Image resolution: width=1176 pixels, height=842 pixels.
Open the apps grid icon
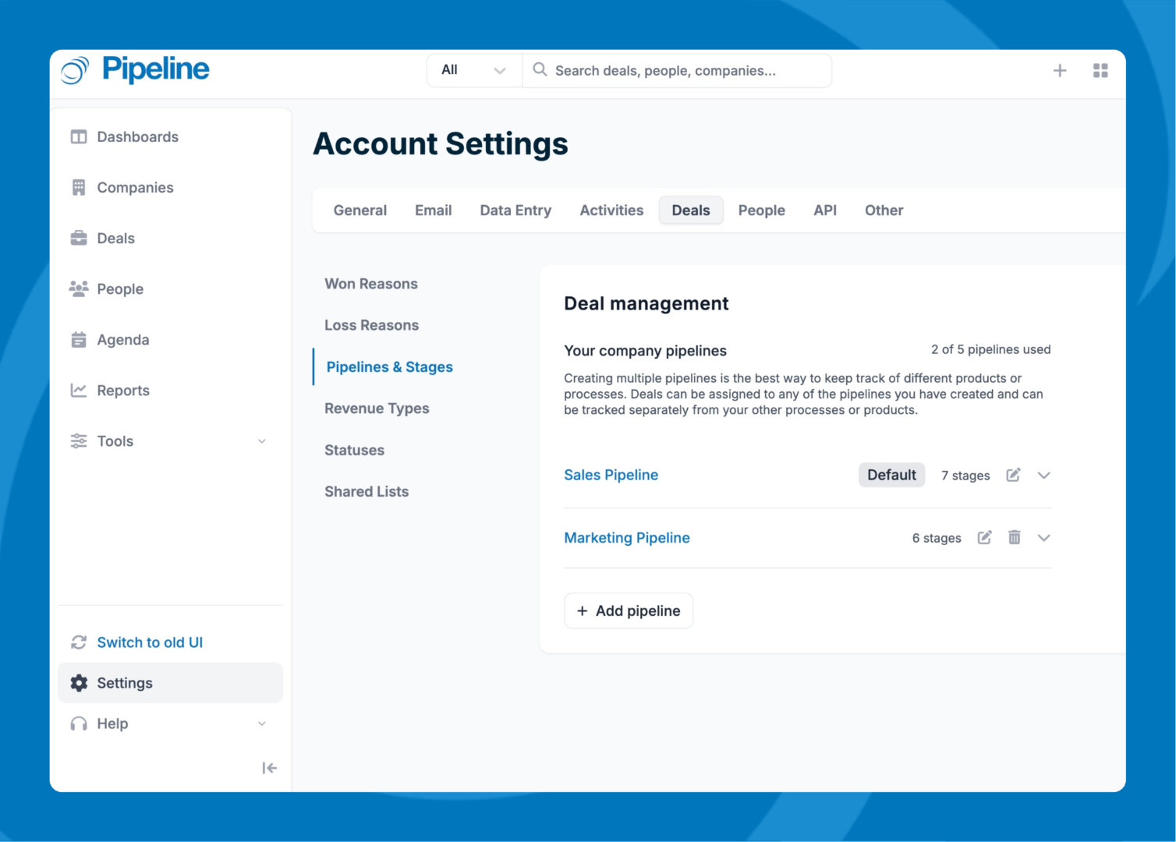click(x=1100, y=71)
